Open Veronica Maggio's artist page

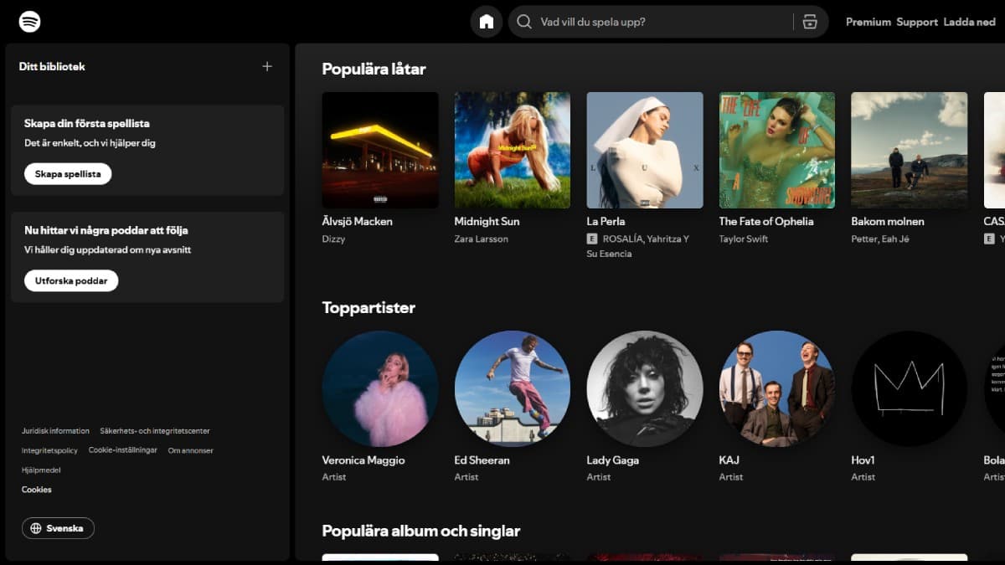pyautogui.click(x=379, y=388)
